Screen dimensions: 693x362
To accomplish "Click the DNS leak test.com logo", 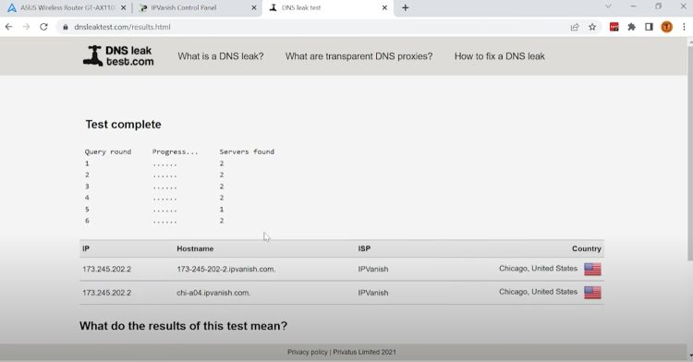I will (118, 56).
